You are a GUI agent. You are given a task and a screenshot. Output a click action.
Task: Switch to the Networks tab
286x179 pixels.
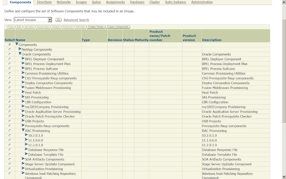point(64,2)
